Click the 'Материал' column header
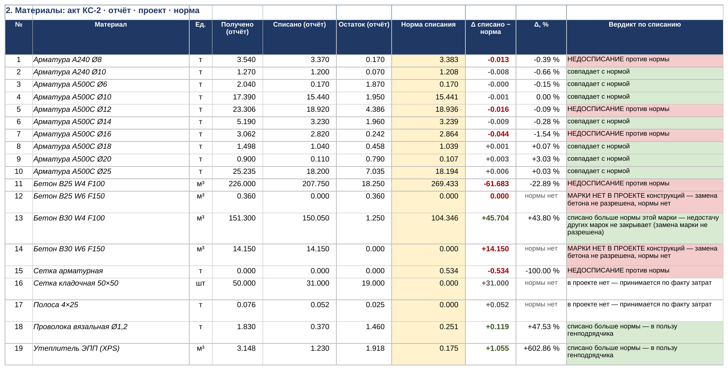The height and width of the screenshot is (370, 728). click(x=111, y=37)
